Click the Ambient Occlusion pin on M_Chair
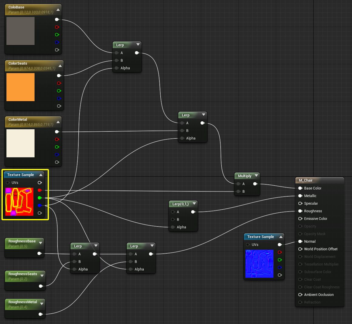 click(300, 295)
